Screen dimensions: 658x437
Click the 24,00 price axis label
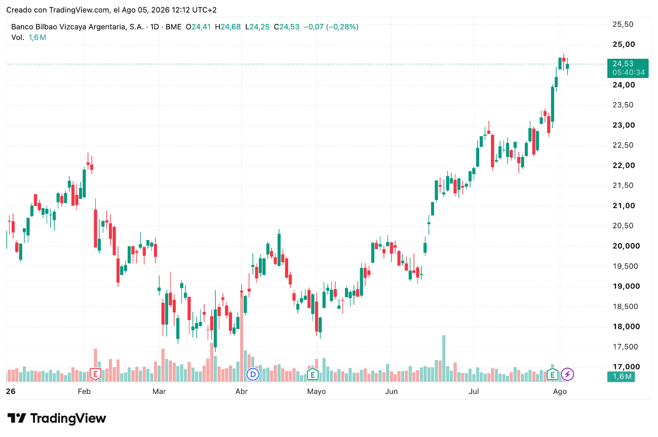(623, 85)
